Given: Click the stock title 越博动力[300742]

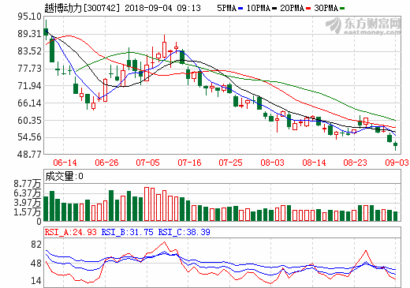Looking at the screenshot, I should [x=82, y=8].
